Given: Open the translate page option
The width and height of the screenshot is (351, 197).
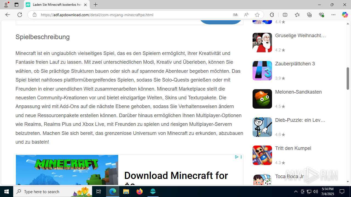Looking at the screenshot, I should (235, 15).
